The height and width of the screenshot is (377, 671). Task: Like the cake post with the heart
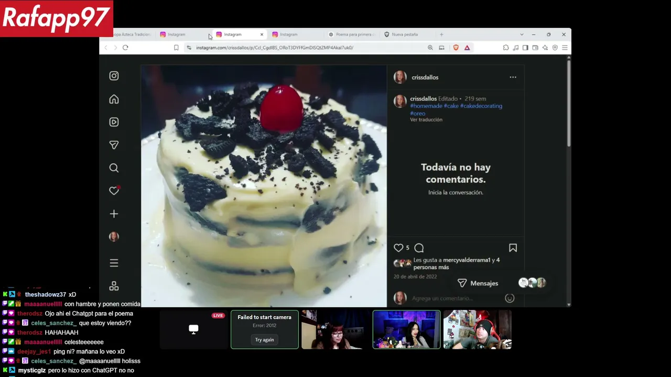click(x=398, y=248)
